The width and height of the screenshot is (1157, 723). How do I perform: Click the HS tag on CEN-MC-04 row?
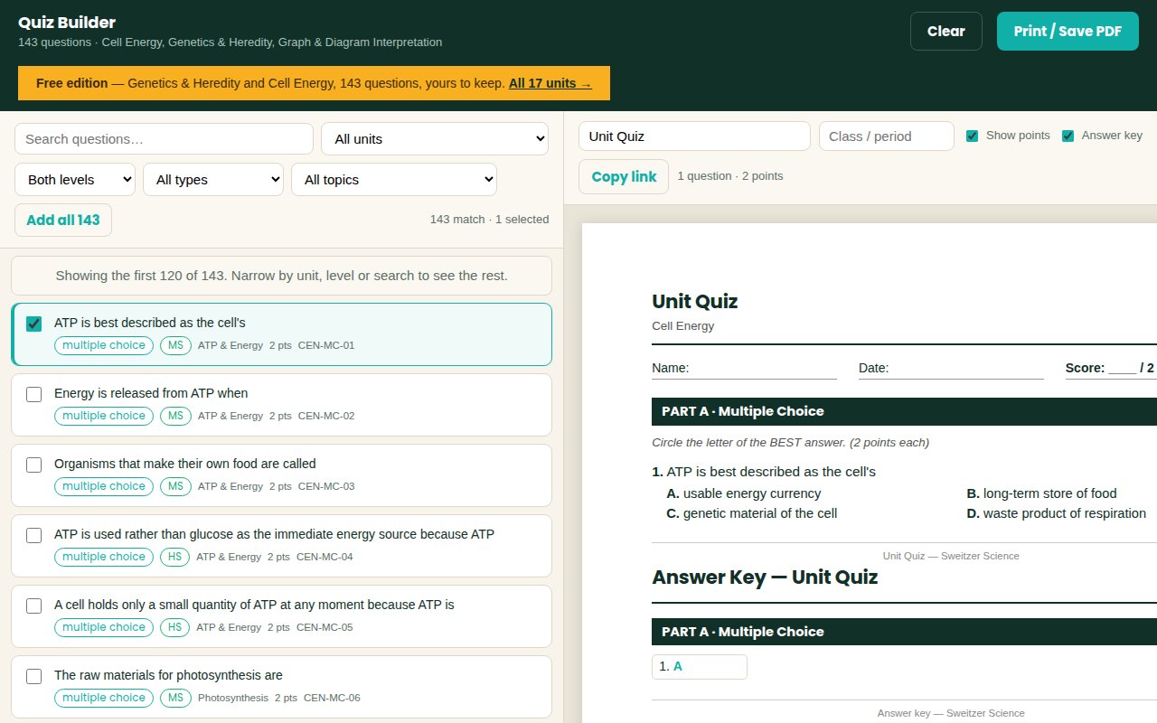point(175,557)
